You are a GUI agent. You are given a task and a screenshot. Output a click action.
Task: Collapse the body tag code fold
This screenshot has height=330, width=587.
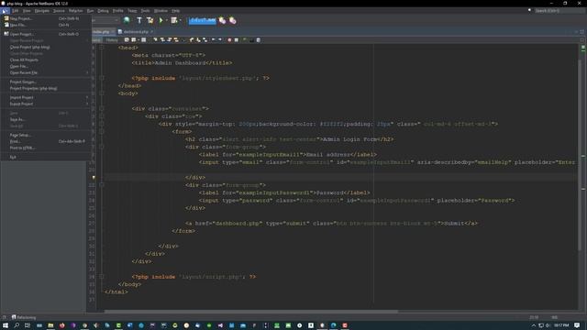coord(102,93)
